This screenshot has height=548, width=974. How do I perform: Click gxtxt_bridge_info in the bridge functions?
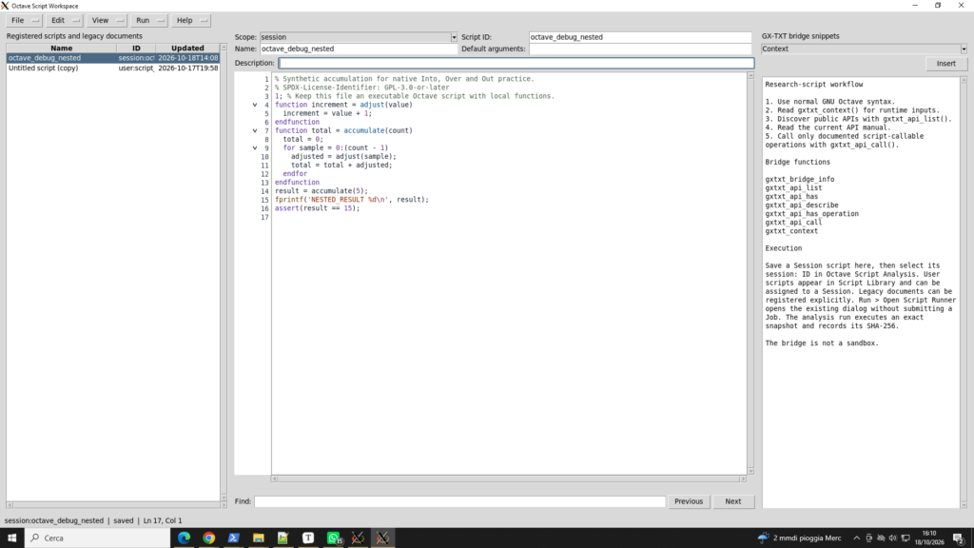799,179
